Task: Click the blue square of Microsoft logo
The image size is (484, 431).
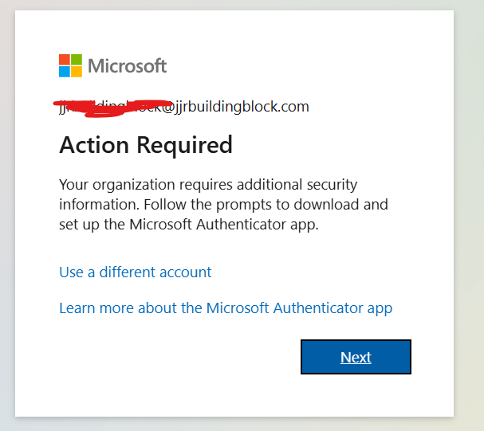Action: tap(65, 72)
